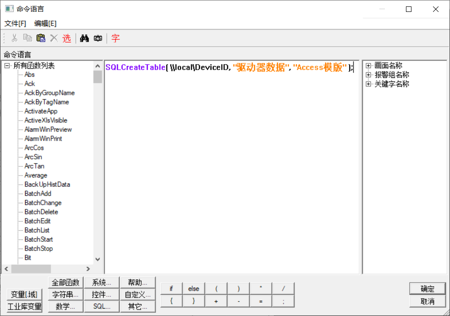Screen dimensions: 450x316
Task: Click the Delete X icon in toolbar
Action: 54,38
